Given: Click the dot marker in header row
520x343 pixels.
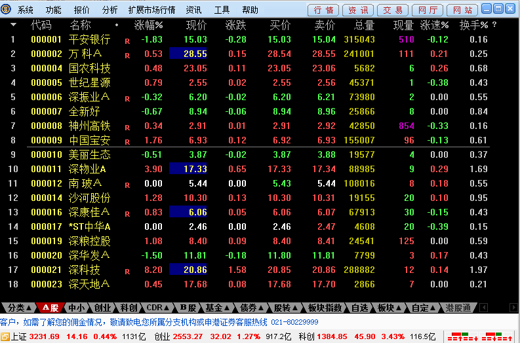Looking at the screenshot, I should (117, 25).
